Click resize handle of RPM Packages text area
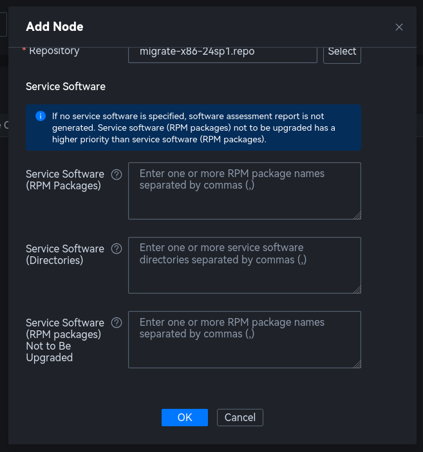Image resolution: width=423 pixels, height=452 pixels. coord(357,215)
